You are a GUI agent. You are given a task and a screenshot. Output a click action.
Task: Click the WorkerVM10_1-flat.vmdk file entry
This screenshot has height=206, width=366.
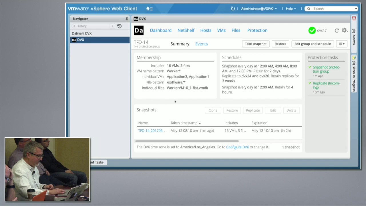[x=187, y=88]
